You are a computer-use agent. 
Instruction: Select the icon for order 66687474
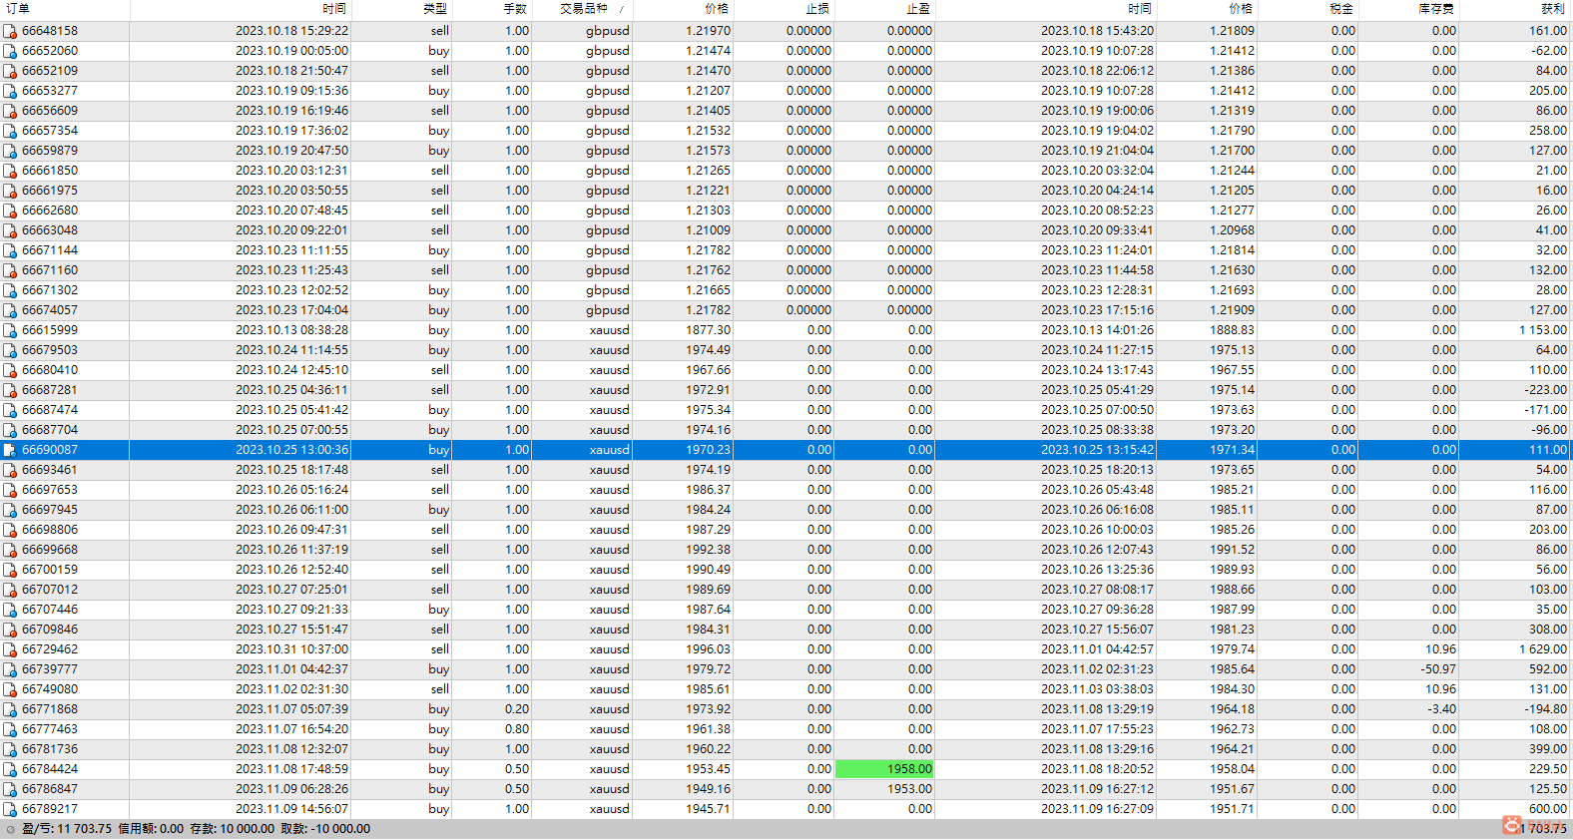tap(10, 410)
